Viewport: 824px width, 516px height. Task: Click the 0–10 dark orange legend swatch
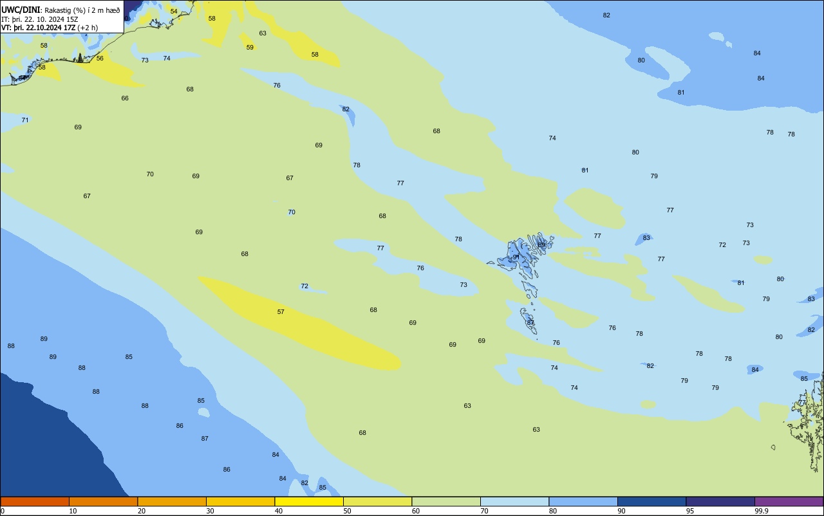pyautogui.click(x=35, y=501)
